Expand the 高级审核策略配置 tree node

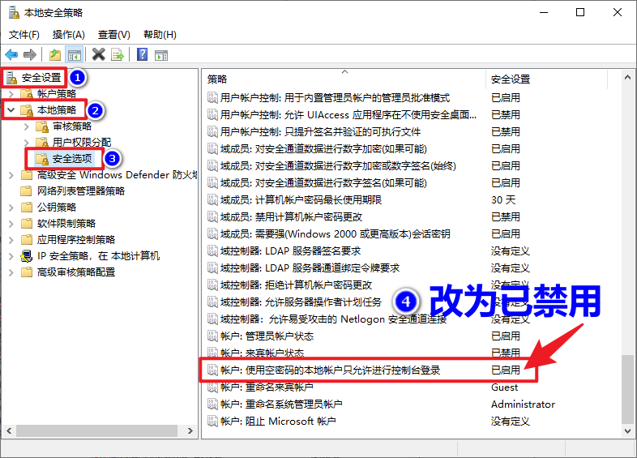pyautogui.click(x=11, y=272)
